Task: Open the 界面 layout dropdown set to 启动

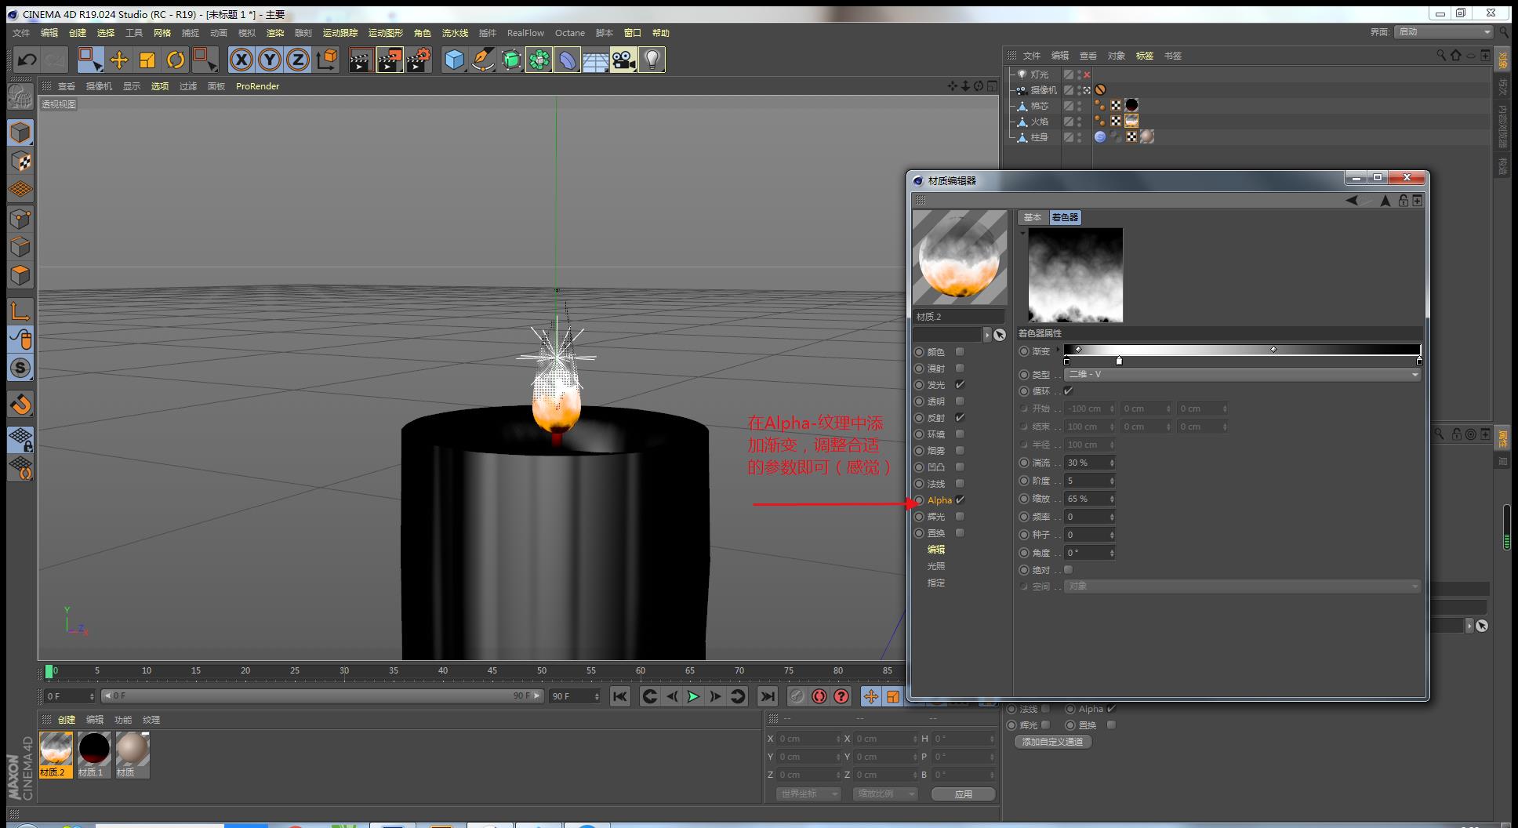Action: [x=1444, y=32]
